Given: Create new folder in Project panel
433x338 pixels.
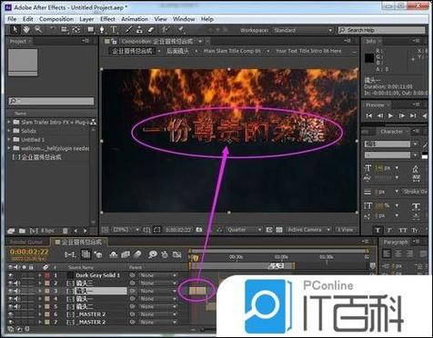Looking at the screenshot, I should tap(22, 231).
